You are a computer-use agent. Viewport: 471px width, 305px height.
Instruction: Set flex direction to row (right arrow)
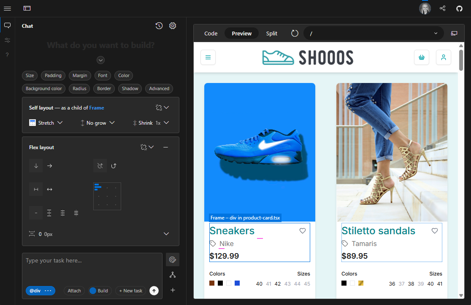point(49,166)
